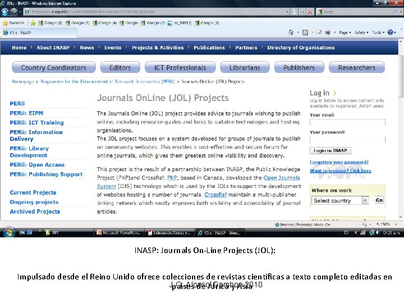The width and height of the screenshot is (404, 303).
Task: Click the Go button beside country selector
Action: (379, 200)
